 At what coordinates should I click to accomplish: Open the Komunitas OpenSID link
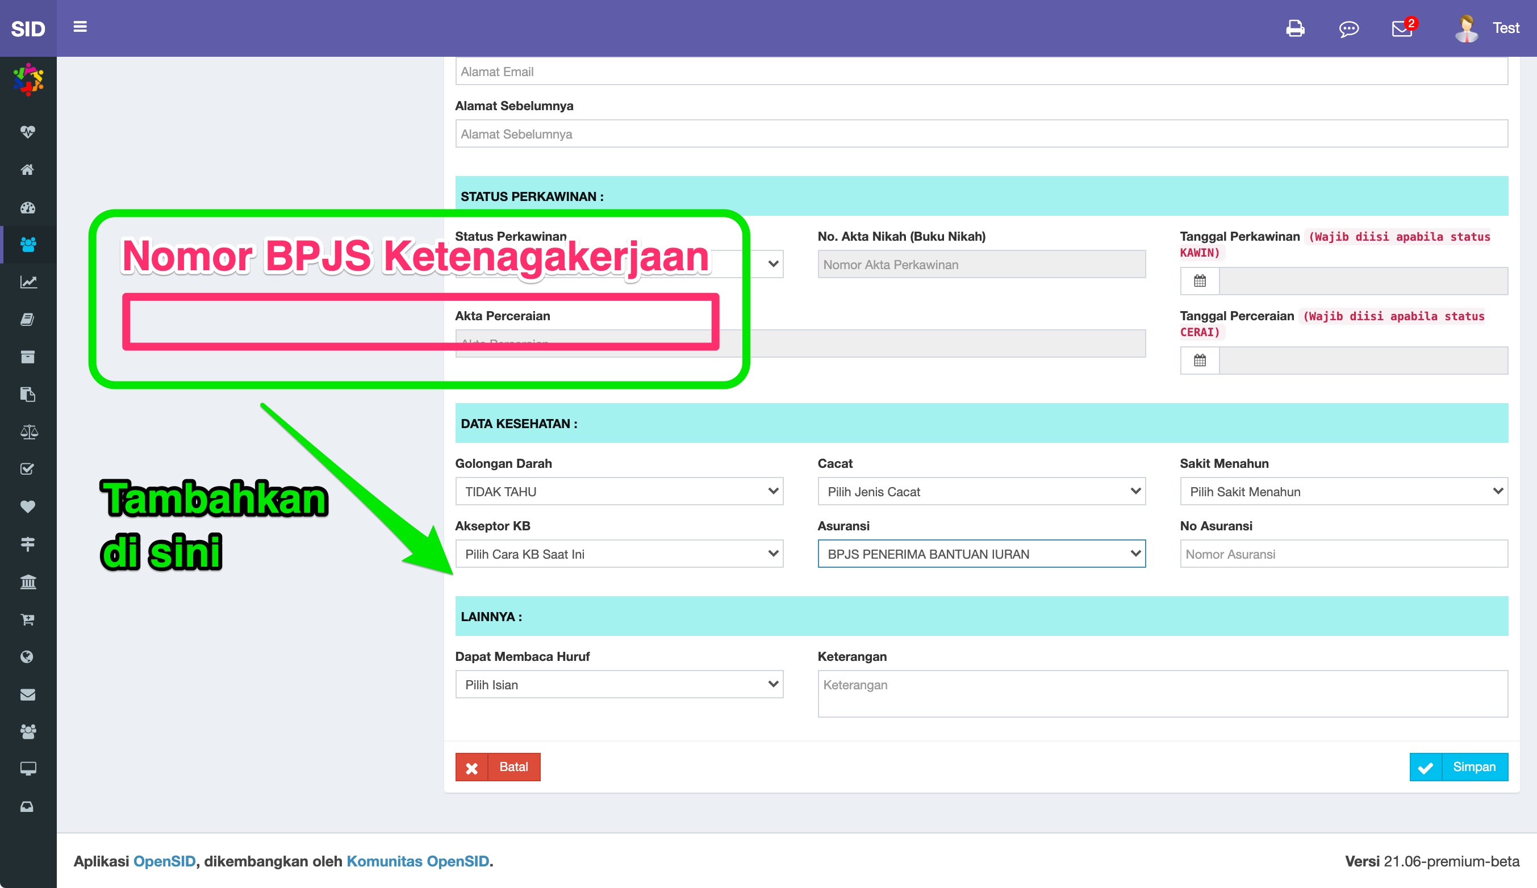pos(418,861)
